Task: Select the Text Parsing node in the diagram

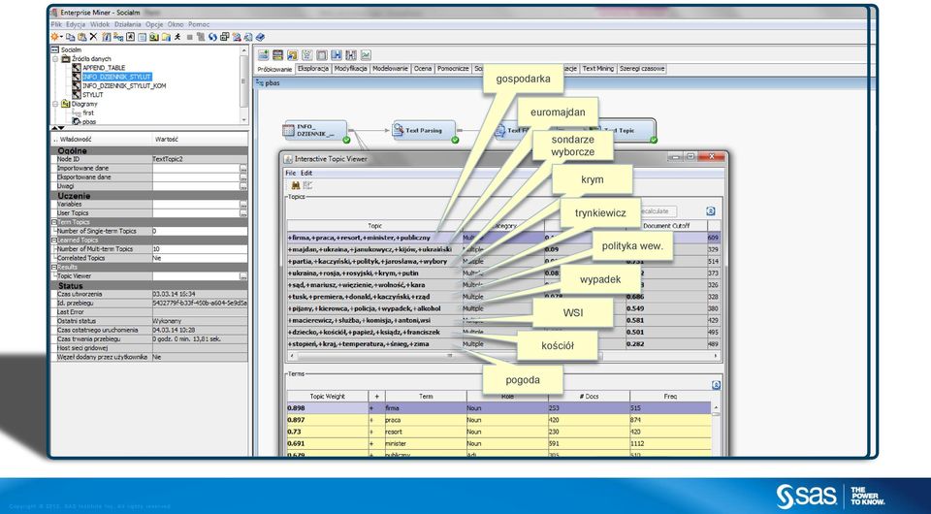Action: [x=424, y=131]
